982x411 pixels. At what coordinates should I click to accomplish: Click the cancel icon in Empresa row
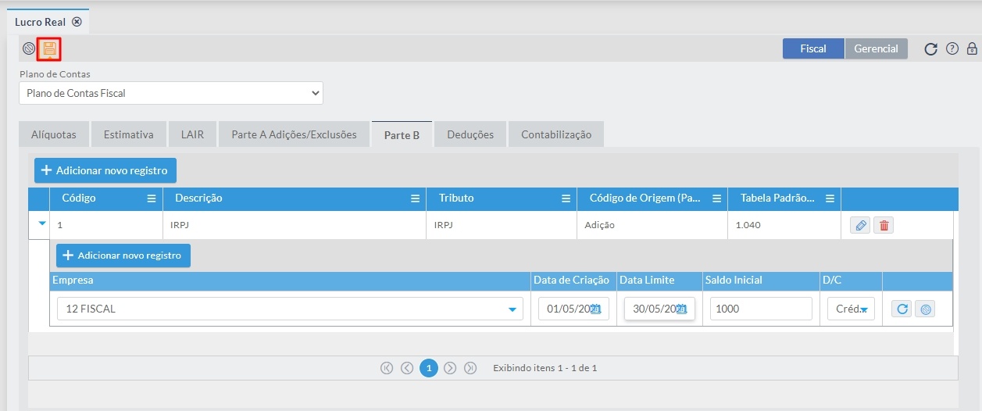tap(925, 309)
